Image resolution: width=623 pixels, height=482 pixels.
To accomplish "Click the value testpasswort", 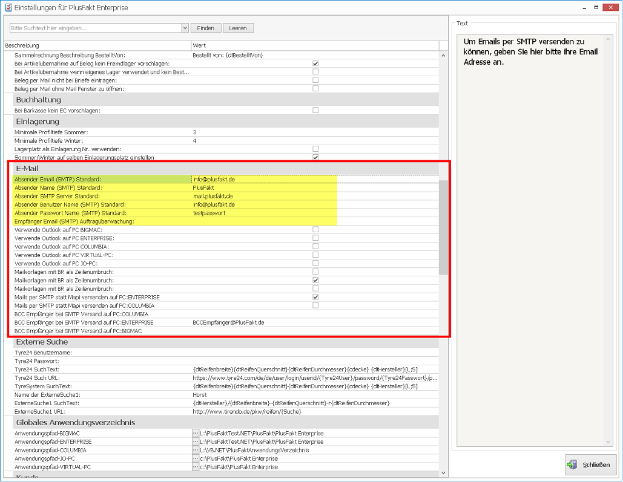I will point(209,213).
